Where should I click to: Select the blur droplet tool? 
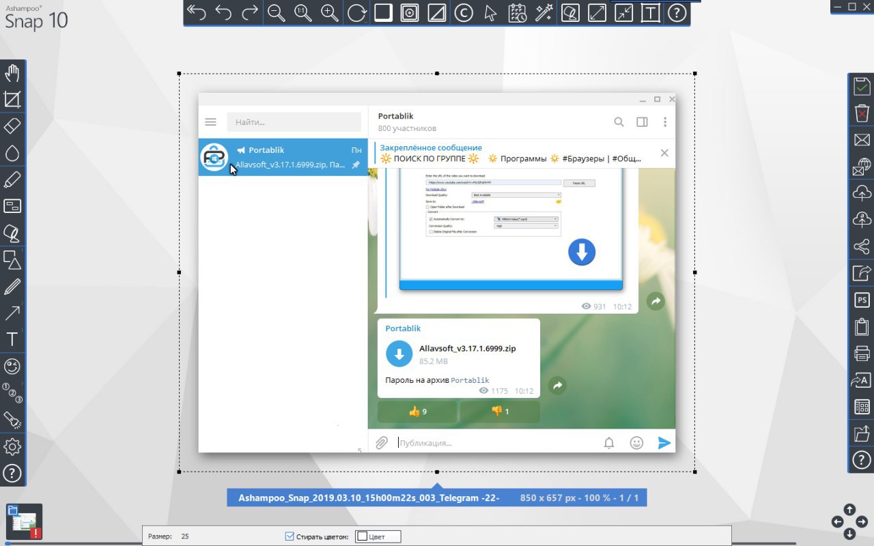coord(12,153)
